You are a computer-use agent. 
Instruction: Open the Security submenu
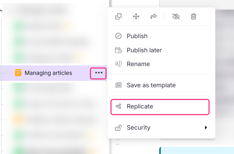coord(161,128)
